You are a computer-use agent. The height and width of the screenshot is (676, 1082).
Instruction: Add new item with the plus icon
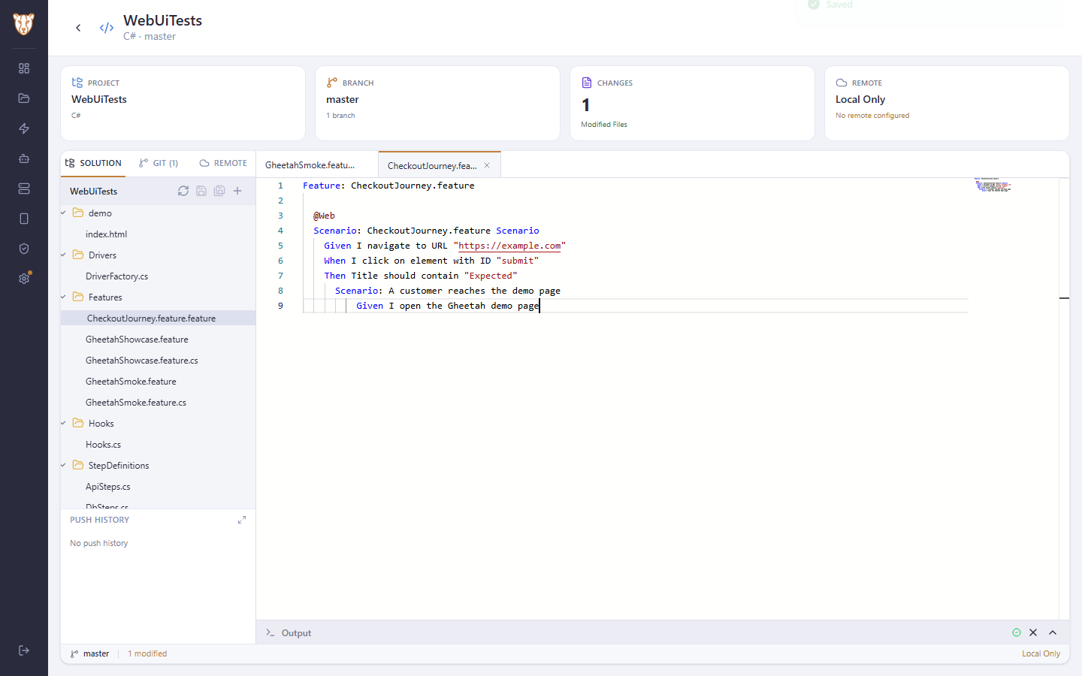[x=237, y=191]
